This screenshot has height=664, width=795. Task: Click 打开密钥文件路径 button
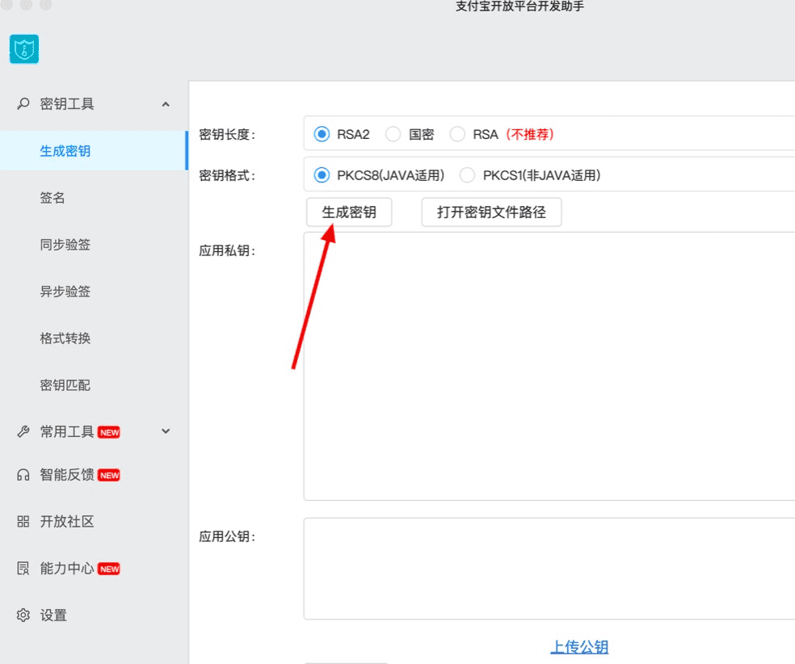pos(491,212)
